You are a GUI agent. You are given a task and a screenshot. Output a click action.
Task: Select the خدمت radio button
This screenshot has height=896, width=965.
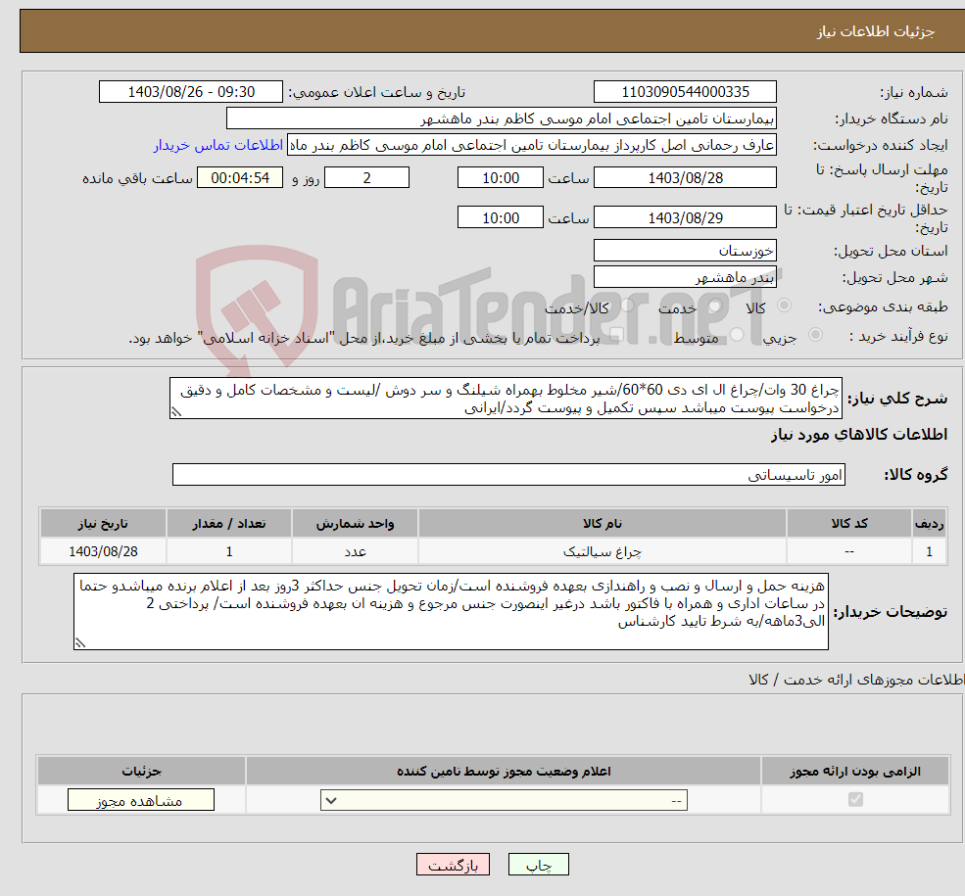point(714,305)
